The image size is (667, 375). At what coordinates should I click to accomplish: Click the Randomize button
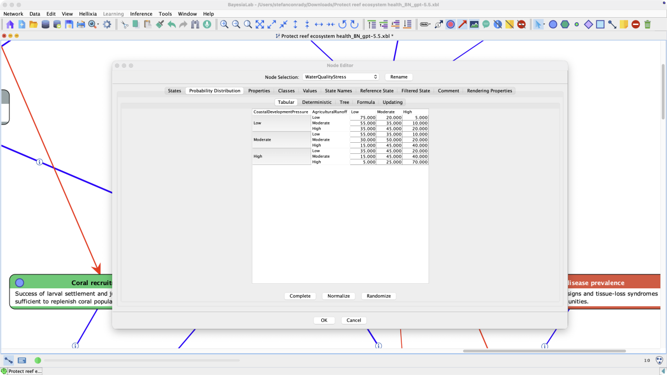coord(379,296)
